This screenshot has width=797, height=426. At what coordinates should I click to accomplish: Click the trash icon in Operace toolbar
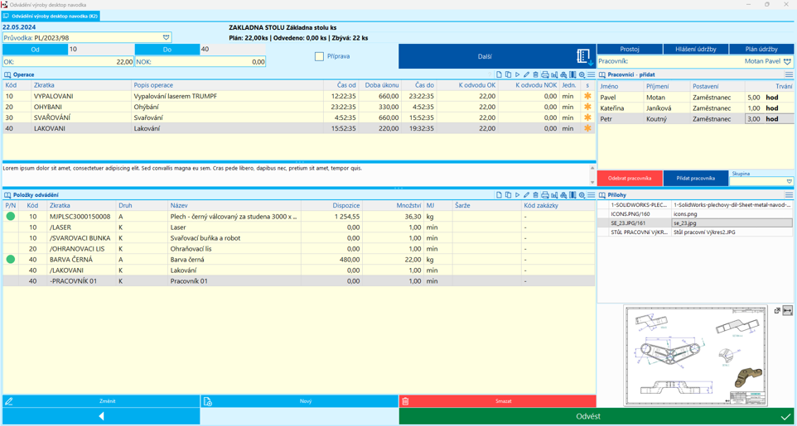coord(535,74)
